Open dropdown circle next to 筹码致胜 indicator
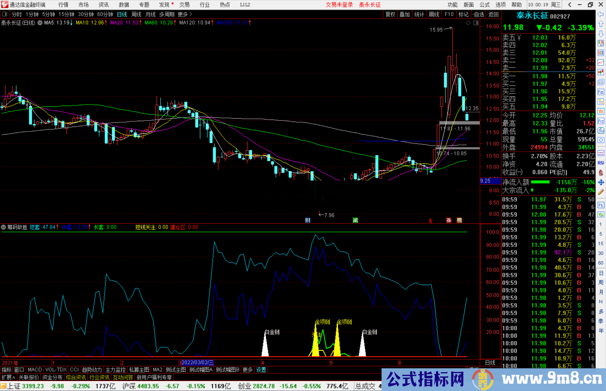 tap(3, 227)
